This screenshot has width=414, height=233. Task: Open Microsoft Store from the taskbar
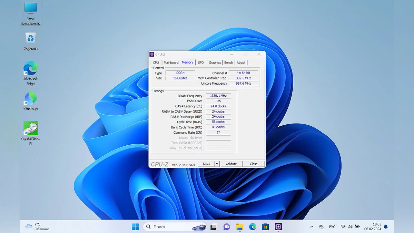click(x=265, y=227)
